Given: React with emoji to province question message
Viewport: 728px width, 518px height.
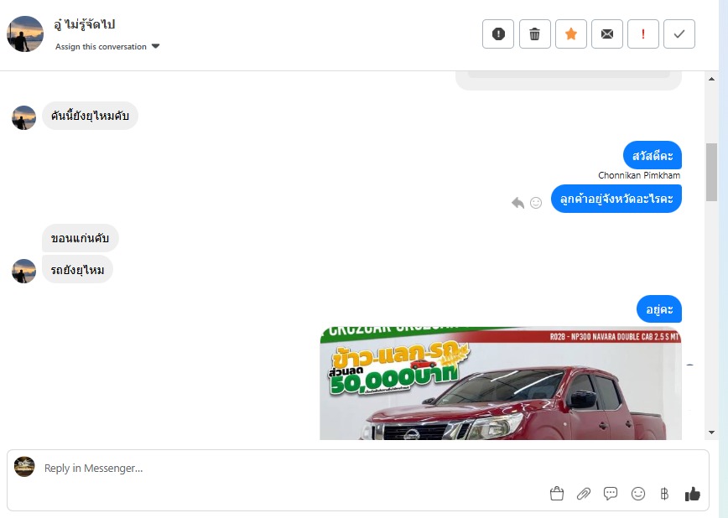Looking at the screenshot, I should click(x=536, y=203).
